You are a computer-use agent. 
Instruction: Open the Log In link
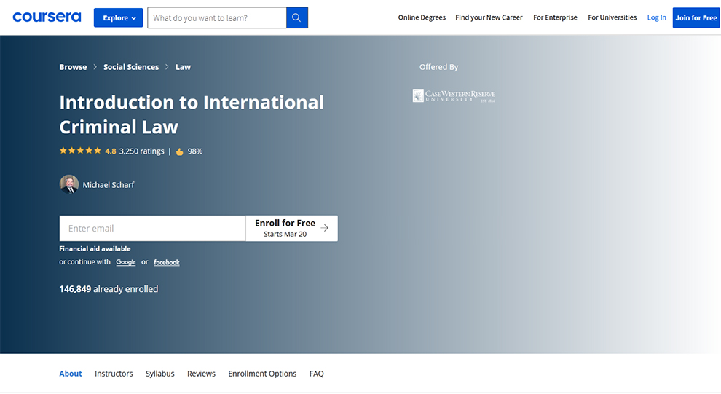[656, 17]
